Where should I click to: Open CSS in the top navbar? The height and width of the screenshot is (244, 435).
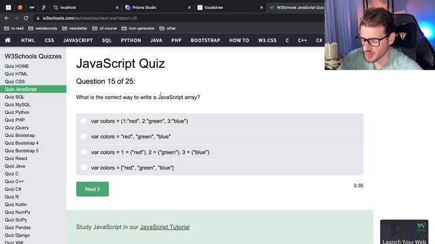click(x=50, y=41)
